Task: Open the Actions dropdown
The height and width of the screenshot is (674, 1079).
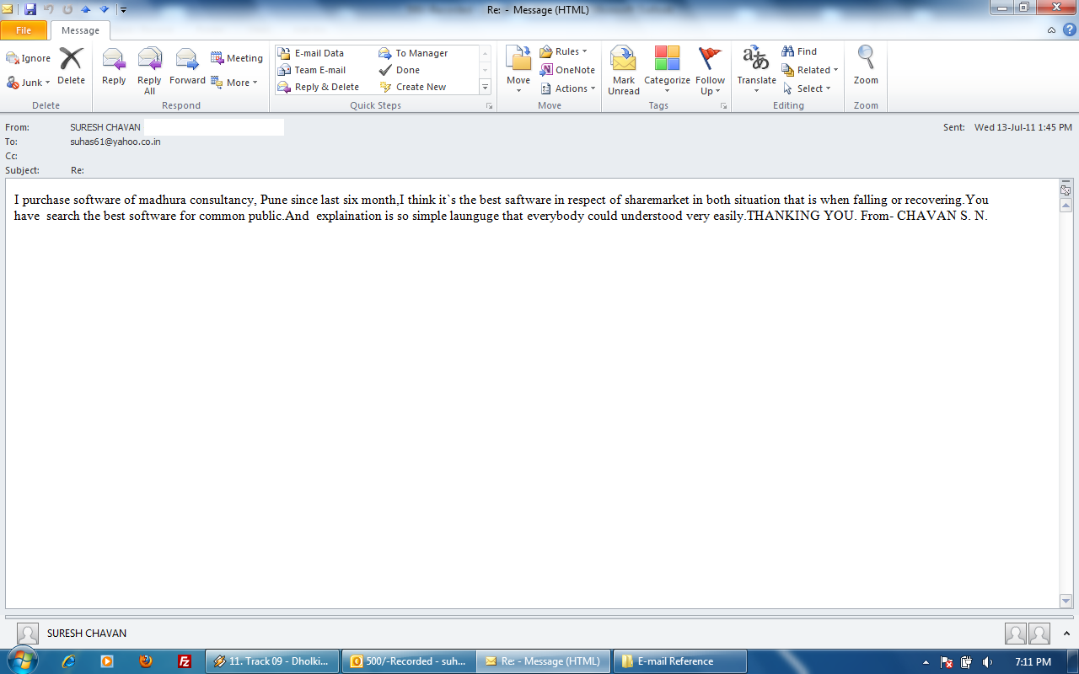Action: pyautogui.click(x=568, y=88)
